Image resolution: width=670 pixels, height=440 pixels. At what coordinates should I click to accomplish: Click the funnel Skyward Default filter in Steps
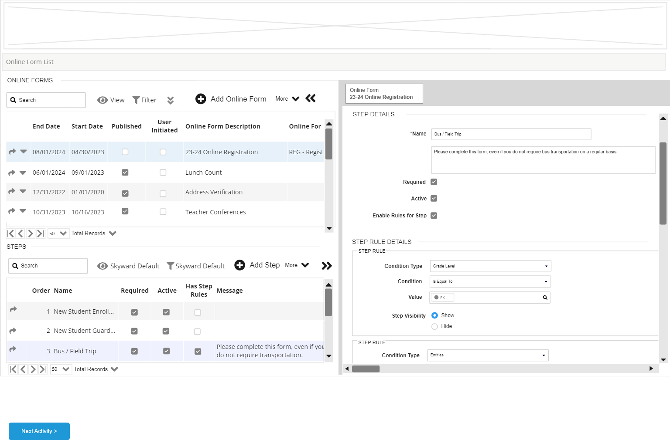point(171,266)
